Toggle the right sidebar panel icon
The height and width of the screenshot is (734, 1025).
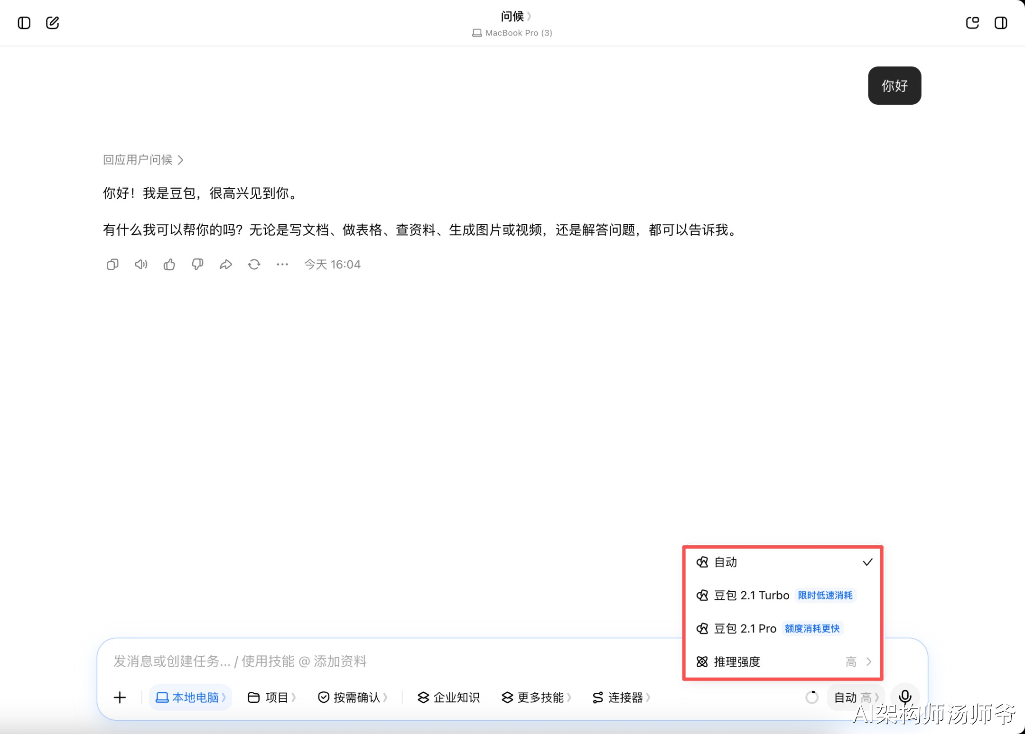pyautogui.click(x=1001, y=23)
